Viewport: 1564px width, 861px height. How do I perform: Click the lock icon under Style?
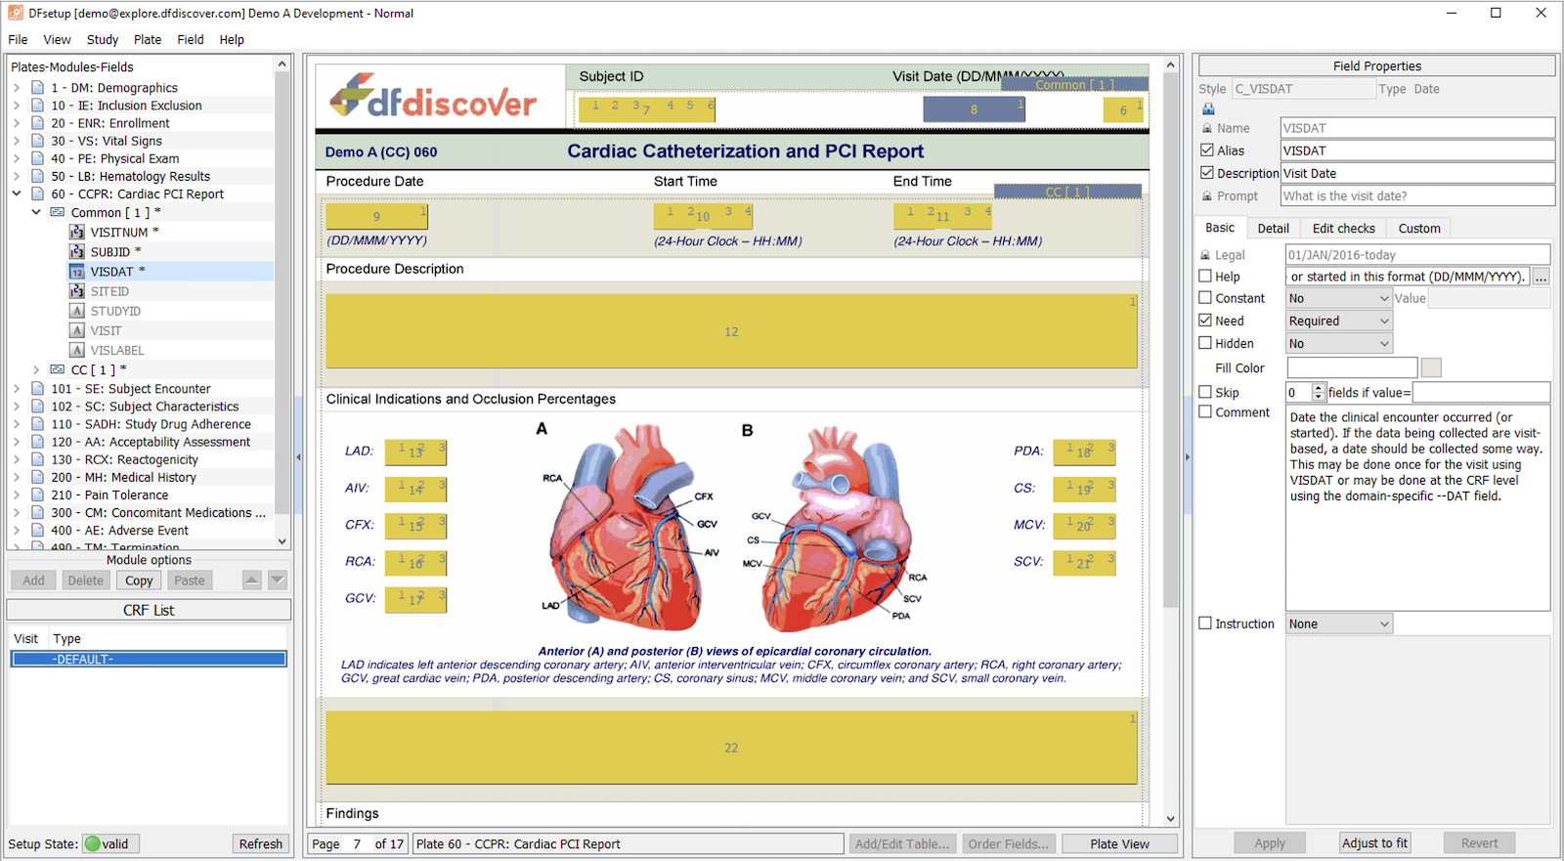click(x=1208, y=108)
